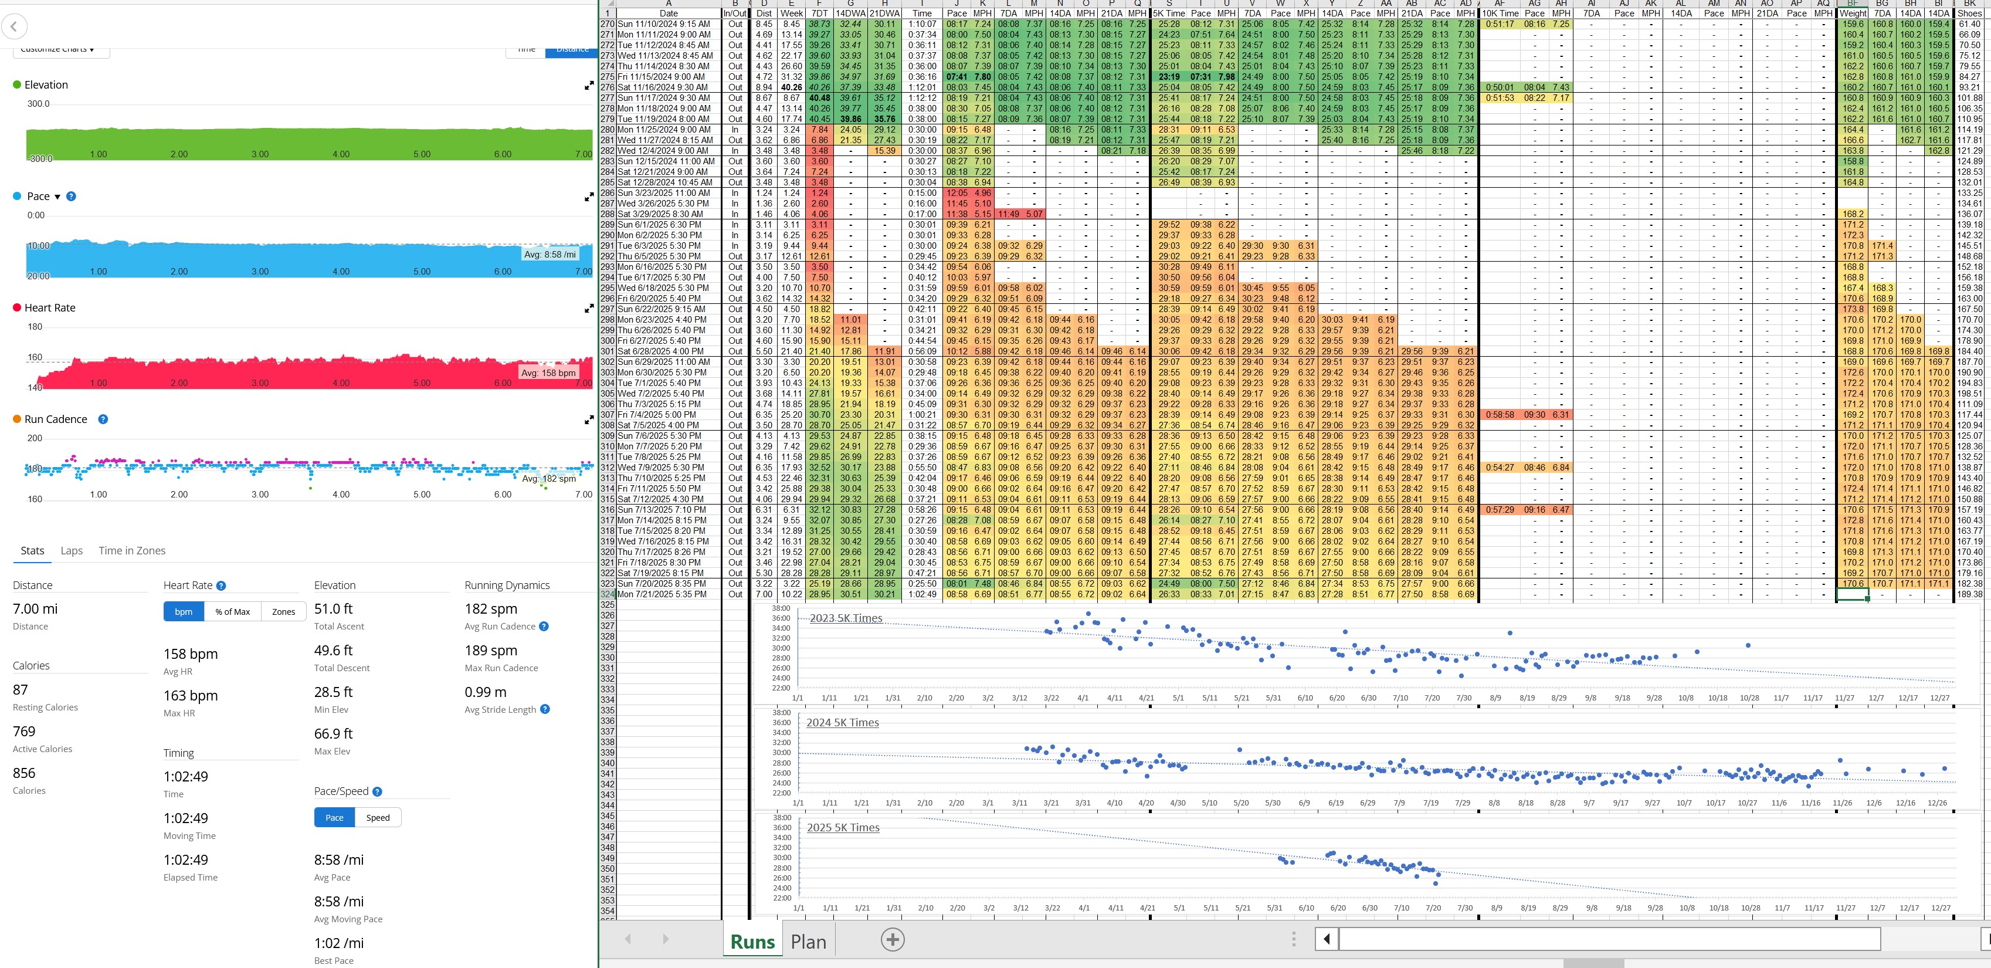Image resolution: width=1991 pixels, height=968 pixels.
Task: Click the 158 bpm Avg HR value
Action: [191, 654]
